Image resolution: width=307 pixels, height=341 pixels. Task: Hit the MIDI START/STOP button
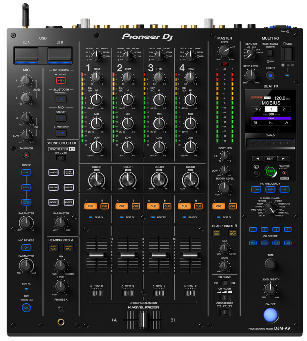[x=61, y=133]
